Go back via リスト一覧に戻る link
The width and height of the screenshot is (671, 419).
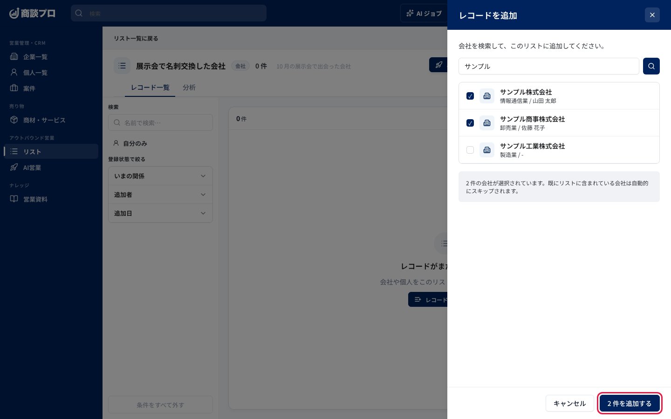pyautogui.click(x=136, y=39)
